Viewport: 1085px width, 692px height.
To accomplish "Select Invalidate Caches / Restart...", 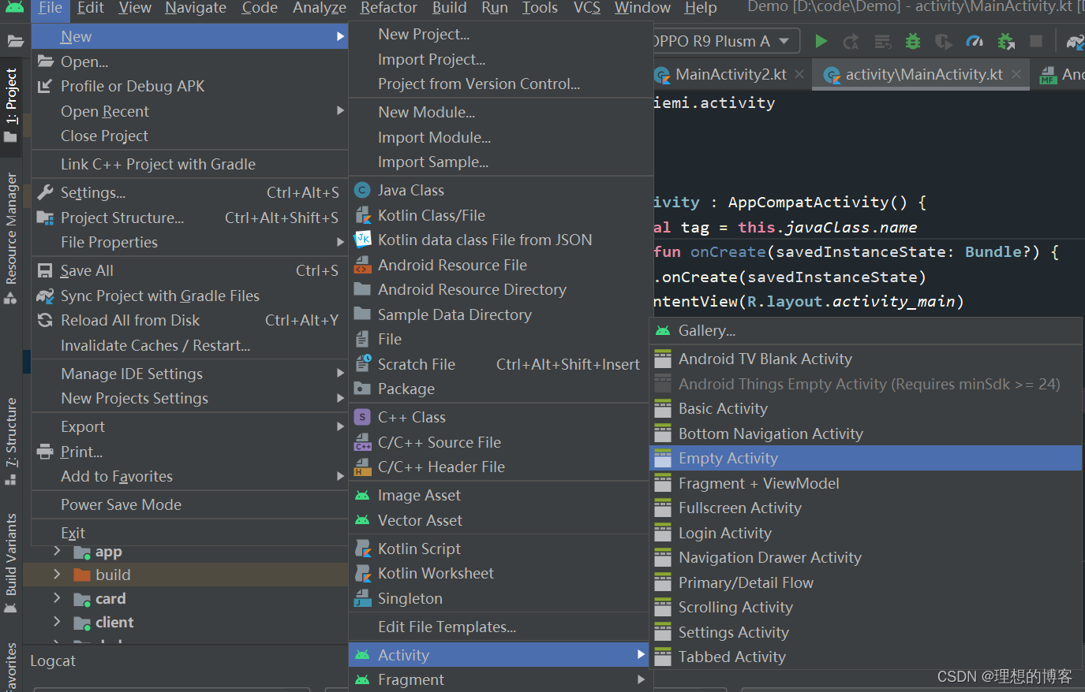I will (189, 345).
